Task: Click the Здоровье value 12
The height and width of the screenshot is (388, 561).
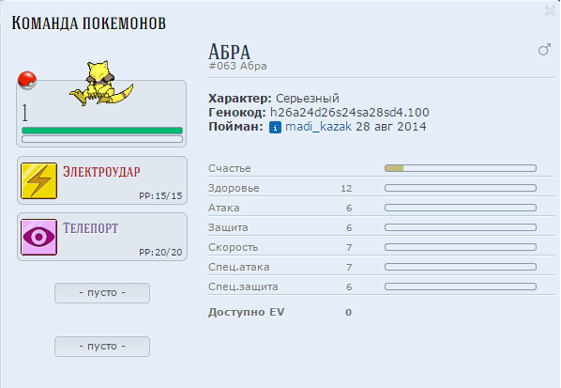Action: 346,189
